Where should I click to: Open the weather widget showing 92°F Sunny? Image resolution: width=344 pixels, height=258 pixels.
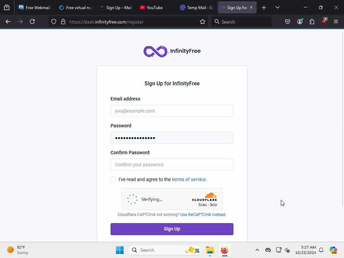coord(17,250)
